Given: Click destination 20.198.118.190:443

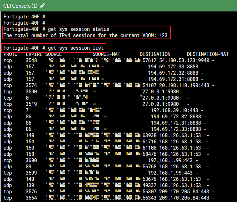Looking at the screenshot, I should (184, 85).
